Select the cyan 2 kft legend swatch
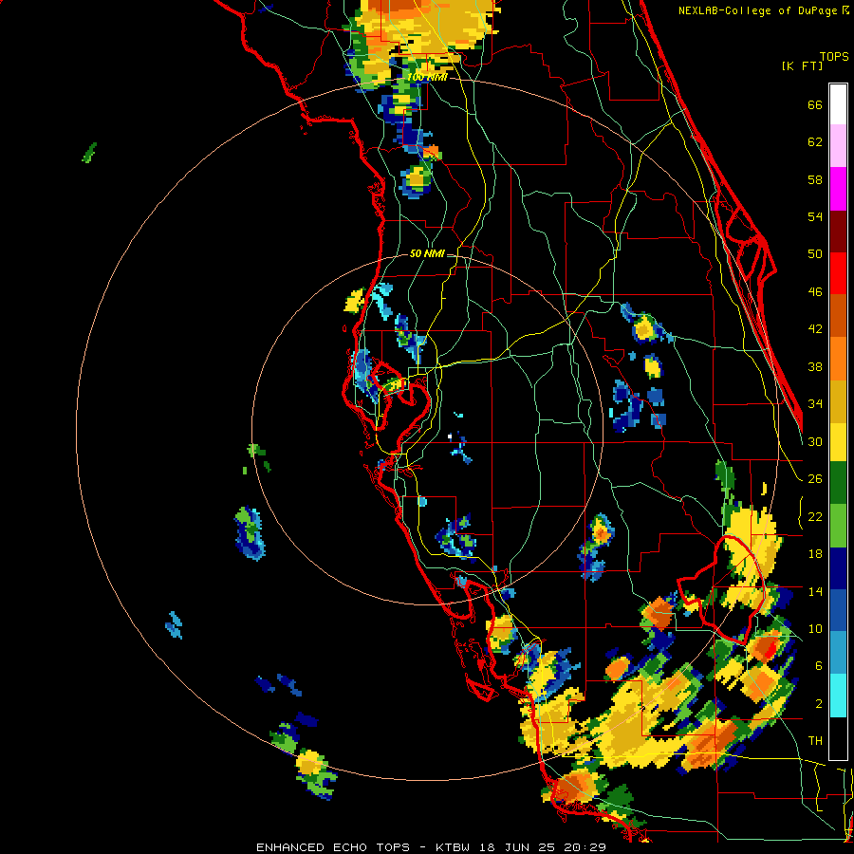This screenshot has height=854, width=854. (838, 696)
